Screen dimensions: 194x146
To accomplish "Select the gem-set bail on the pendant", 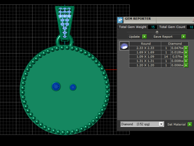I will [65, 24].
